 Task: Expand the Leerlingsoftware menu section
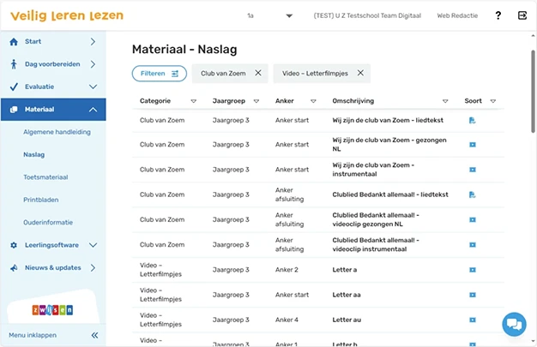[x=94, y=245]
